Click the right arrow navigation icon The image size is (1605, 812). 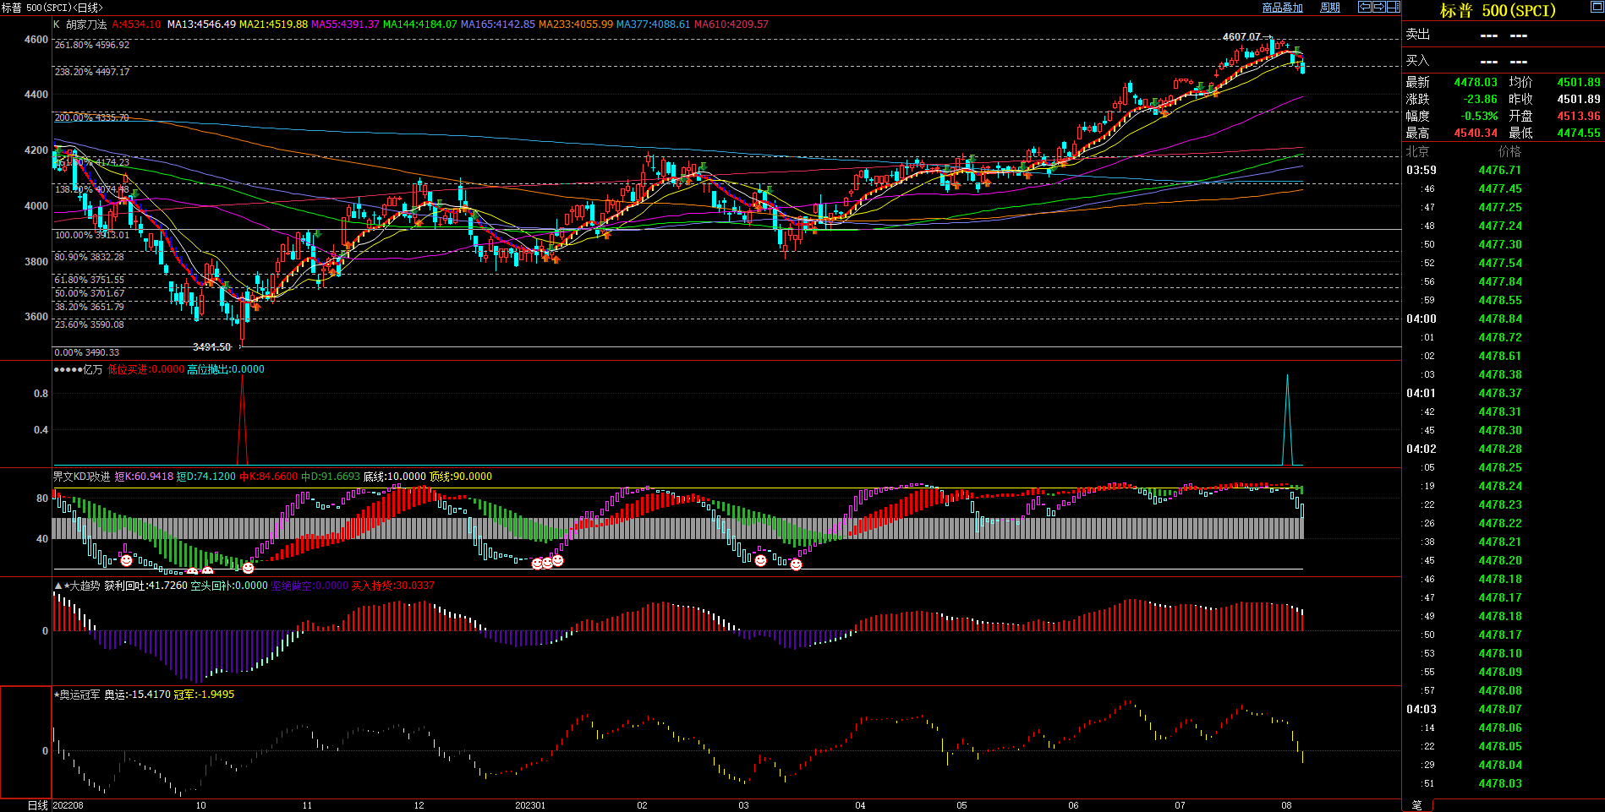(1378, 7)
